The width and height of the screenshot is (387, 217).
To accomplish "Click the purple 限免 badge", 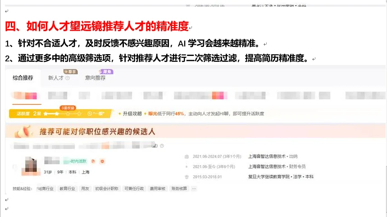I will (x=106, y=72).
